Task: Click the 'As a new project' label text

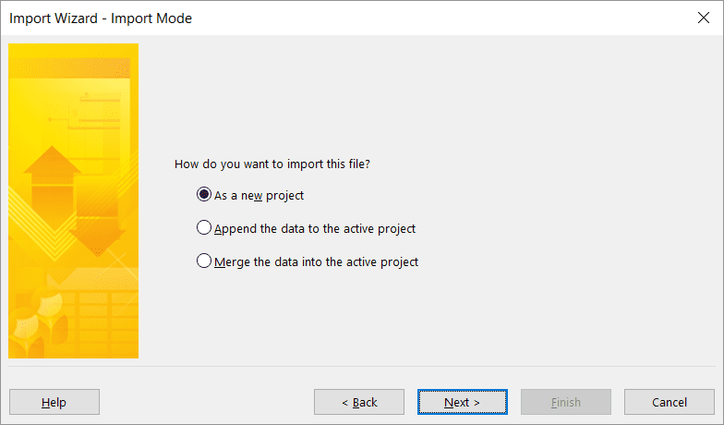Action: tap(259, 196)
